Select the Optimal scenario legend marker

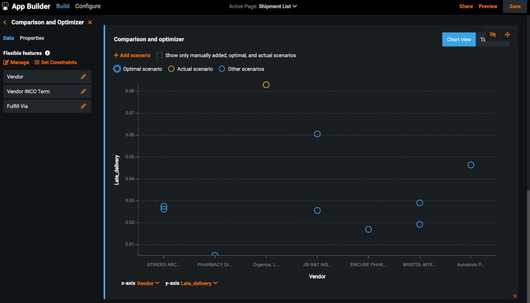coord(117,69)
